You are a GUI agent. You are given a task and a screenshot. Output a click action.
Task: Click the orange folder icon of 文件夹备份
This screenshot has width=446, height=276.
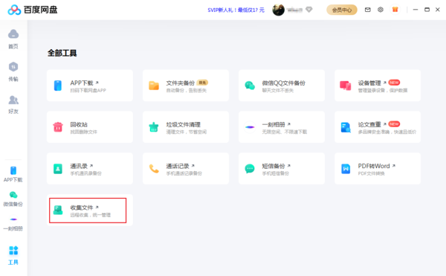click(154, 86)
